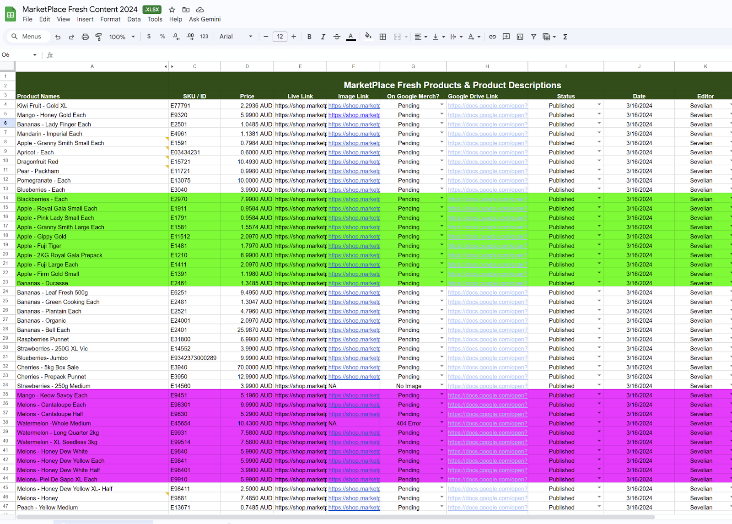The height and width of the screenshot is (524, 732).
Task: Decrease font size minus button
Action: (x=266, y=37)
